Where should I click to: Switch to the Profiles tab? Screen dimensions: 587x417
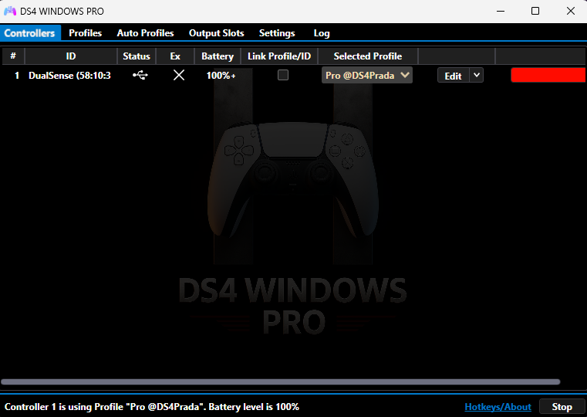[x=85, y=33]
